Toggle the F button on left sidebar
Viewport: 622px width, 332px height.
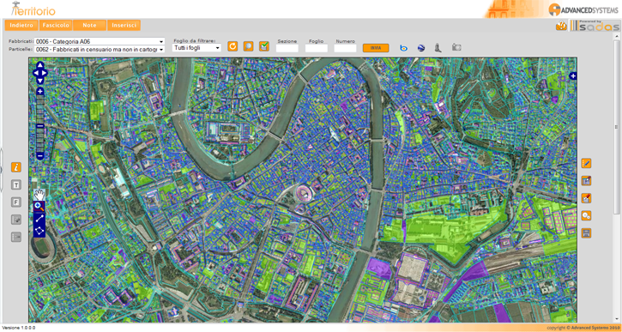pos(16,202)
